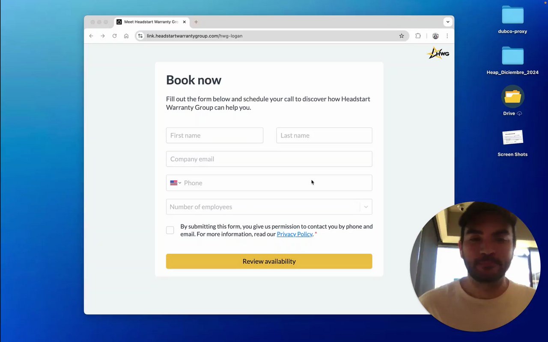The width and height of the screenshot is (548, 342).
Task: Open a new tab with plus button
Action: tap(196, 22)
